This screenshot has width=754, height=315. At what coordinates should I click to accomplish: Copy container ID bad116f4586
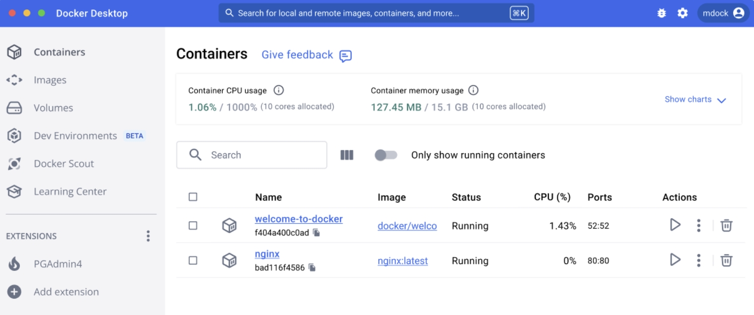tap(312, 267)
